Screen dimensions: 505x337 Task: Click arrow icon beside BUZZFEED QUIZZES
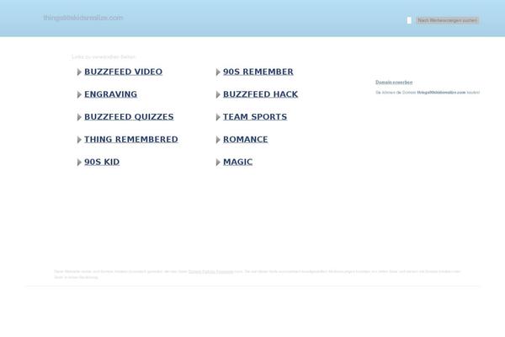[x=79, y=117]
